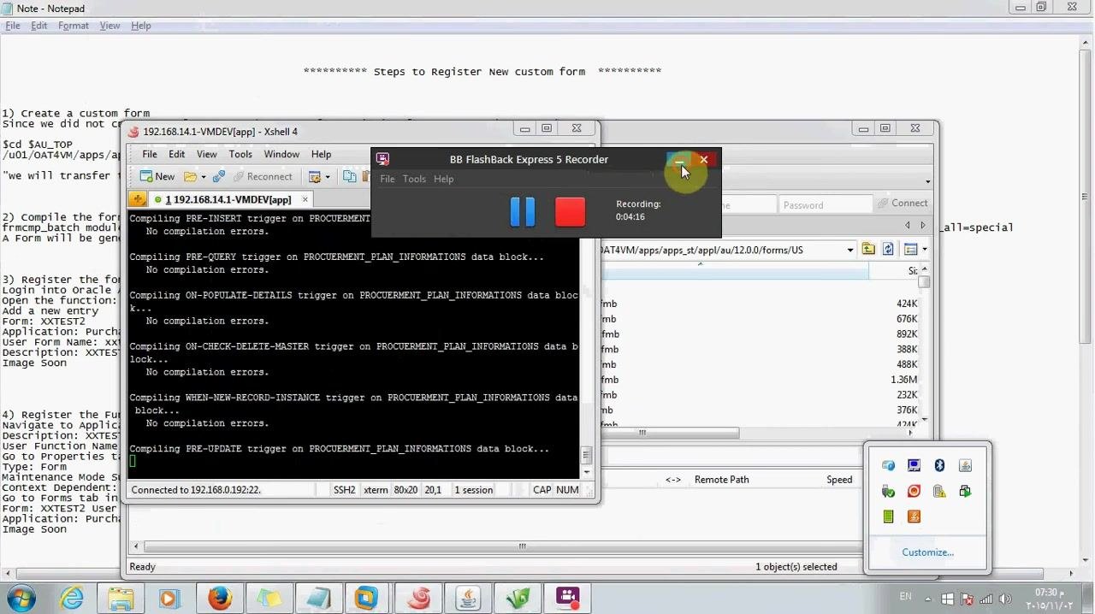
Task: Open the Windows Start menu
Action: [x=21, y=598]
